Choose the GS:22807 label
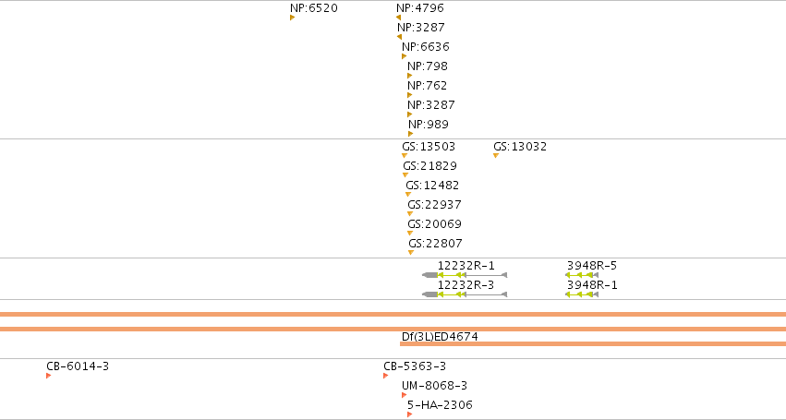This screenshot has width=786, height=420. 436,244
